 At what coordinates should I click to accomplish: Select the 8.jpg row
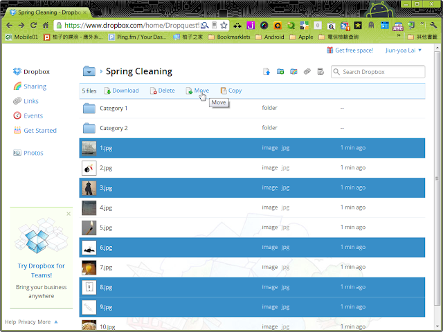pyautogui.click(x=252, y=287)
